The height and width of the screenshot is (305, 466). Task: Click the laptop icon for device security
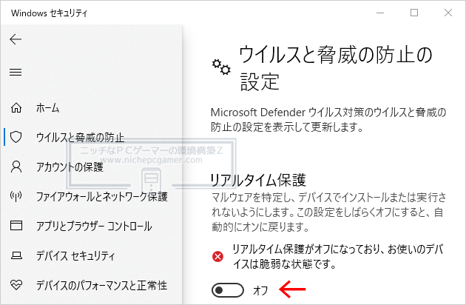[16, 255]
